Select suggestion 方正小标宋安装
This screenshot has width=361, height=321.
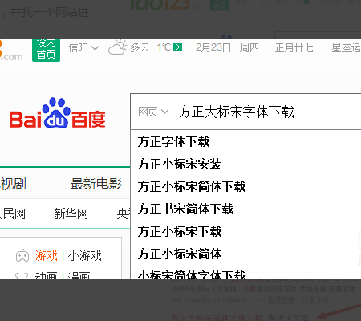[180, 164]
